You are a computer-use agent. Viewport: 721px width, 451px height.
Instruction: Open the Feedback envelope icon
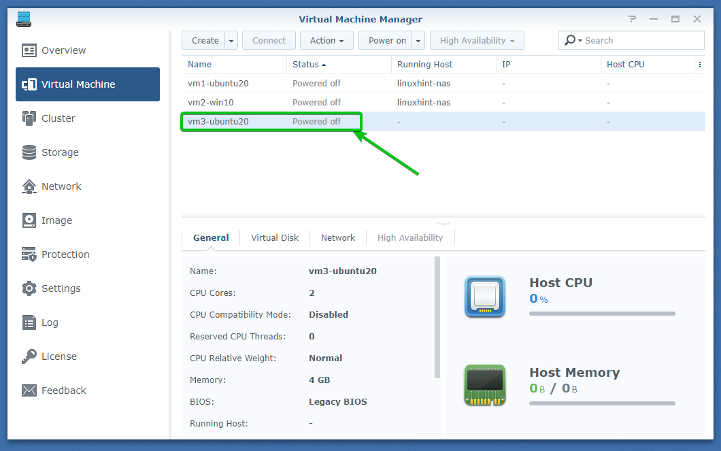pos(29,390)
